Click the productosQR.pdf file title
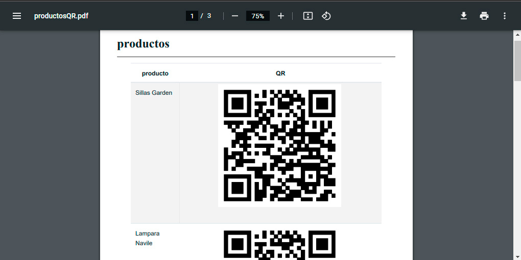Viewport: 521px width, 260px height. (x=61, y=16)
